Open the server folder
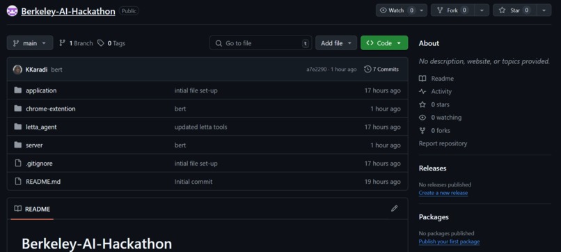The image size is (561, 252). click(34, 145)
